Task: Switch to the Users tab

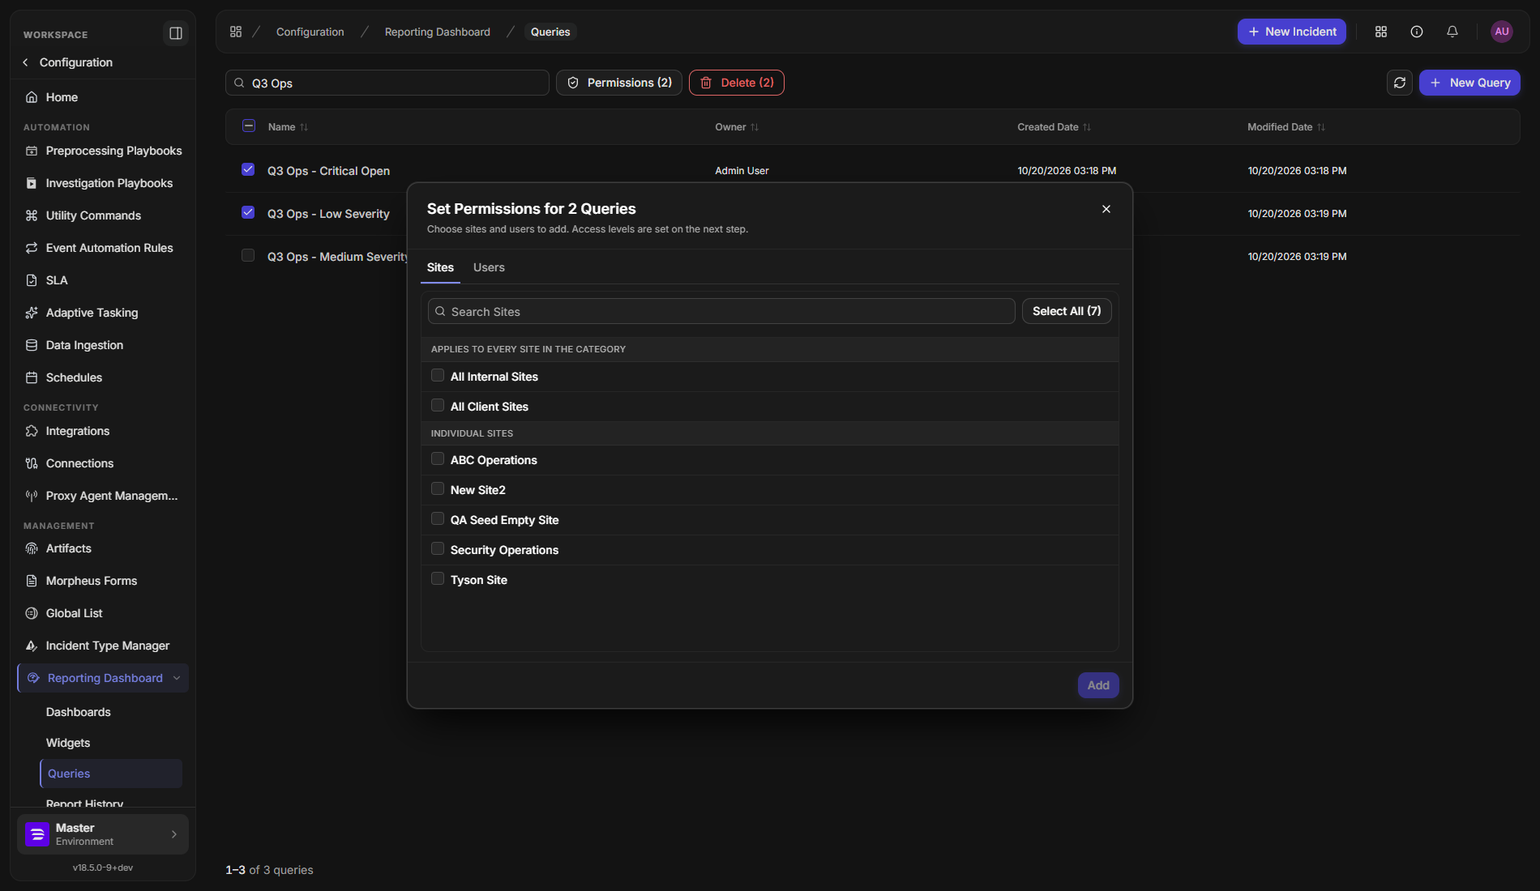Action: [489, 267]
